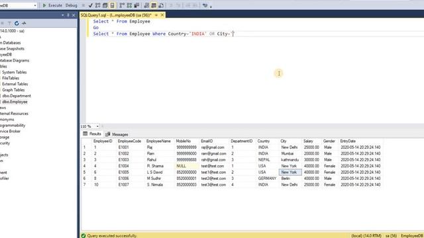Click the kathmandu city cell
Viewport: 424px width, 238px height.
(x=290, y=160)
